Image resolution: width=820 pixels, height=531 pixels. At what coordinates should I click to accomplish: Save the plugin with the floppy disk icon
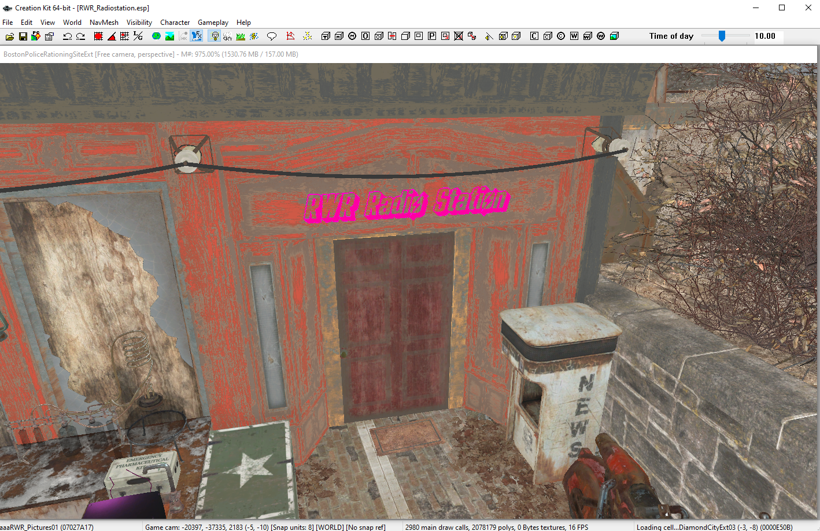pyautogui.click(x=23, y=36)
